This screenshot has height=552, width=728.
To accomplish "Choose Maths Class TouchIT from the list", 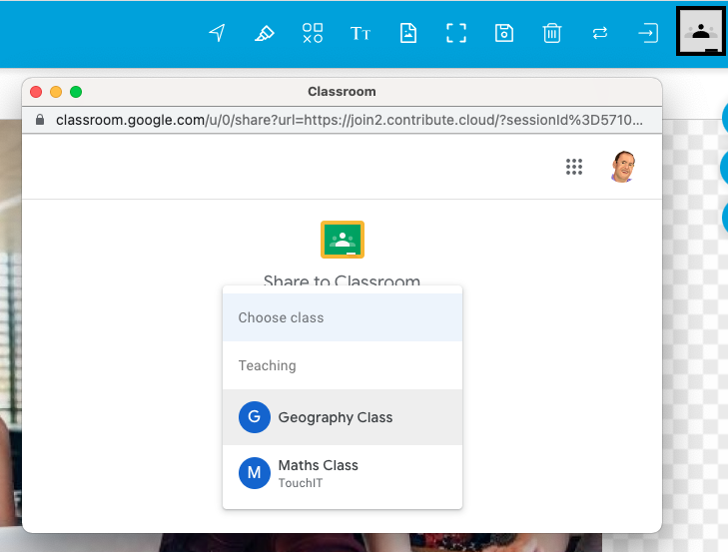I will coord(343,473).
